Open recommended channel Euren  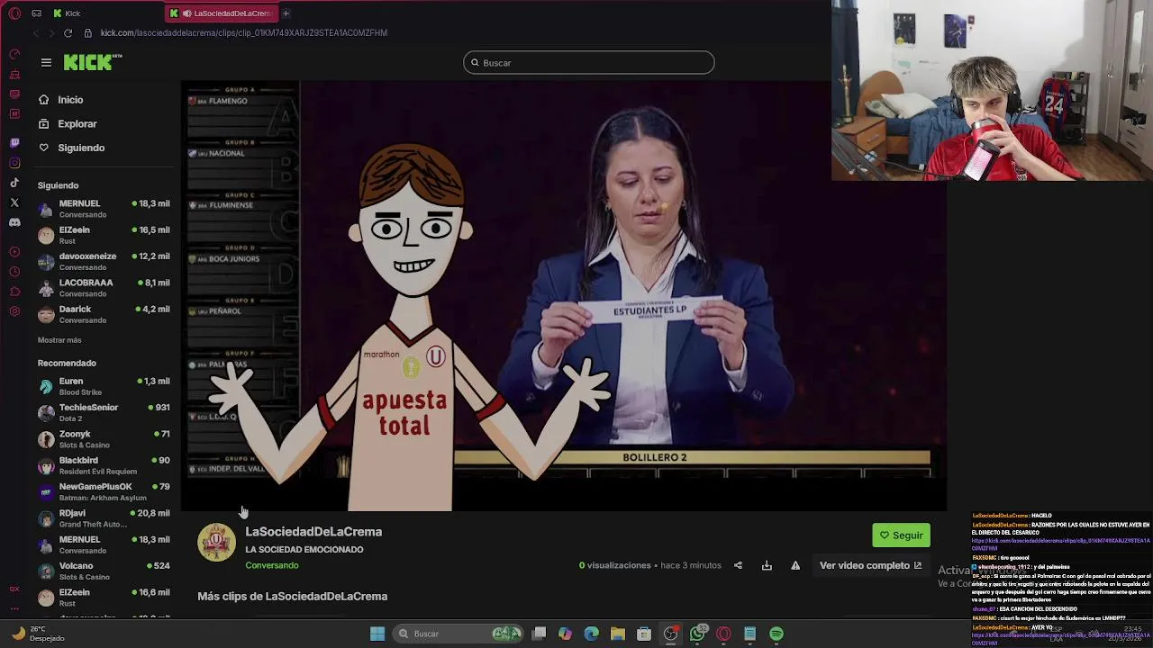coord(104,386)
